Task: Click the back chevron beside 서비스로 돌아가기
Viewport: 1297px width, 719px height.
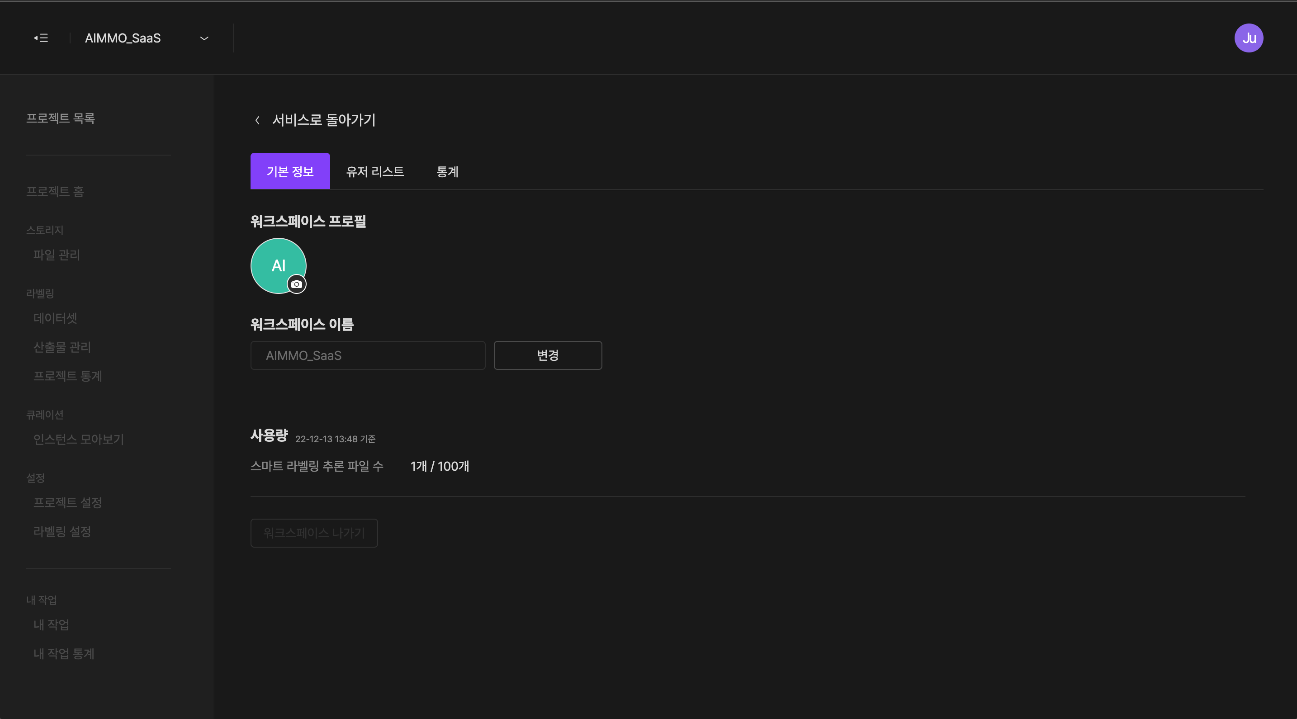Action: point(257,120)
